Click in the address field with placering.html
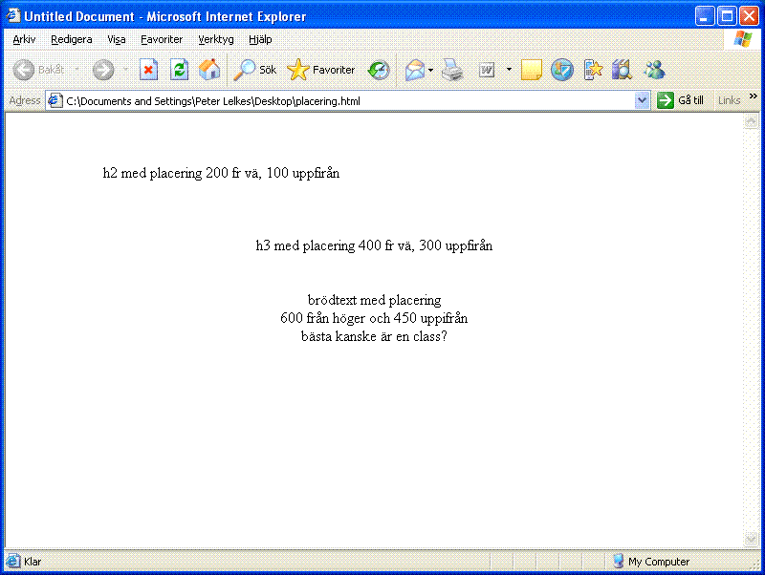This screenshot has height=575, width=765. click(348, 101)
